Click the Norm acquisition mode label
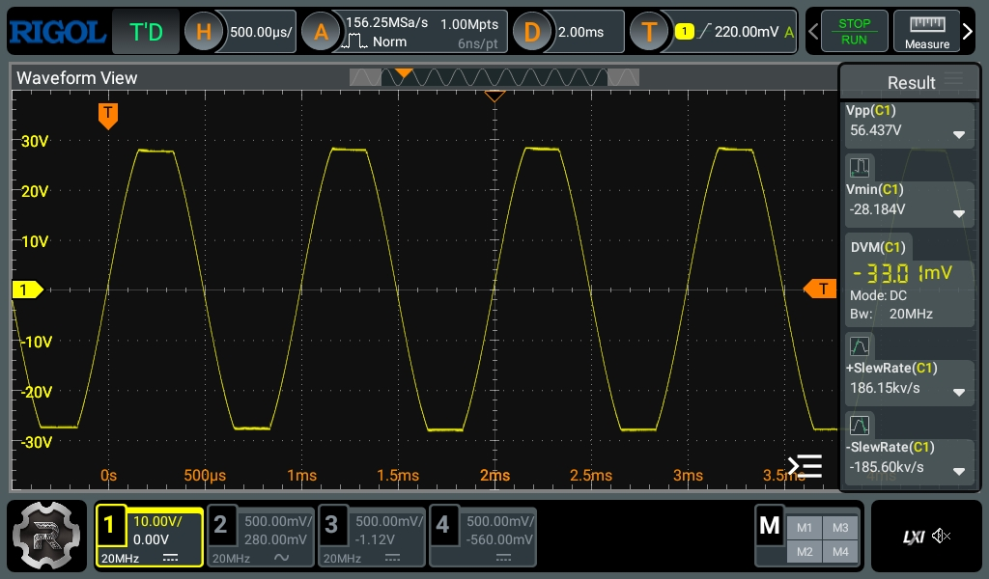This screenshot has height=579, width=989. coord(389,41)
